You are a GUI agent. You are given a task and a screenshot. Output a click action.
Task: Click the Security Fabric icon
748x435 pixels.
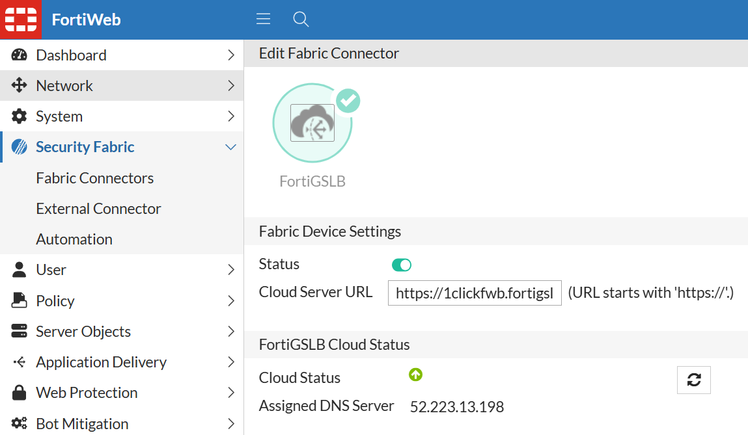[x=19, y=147]
